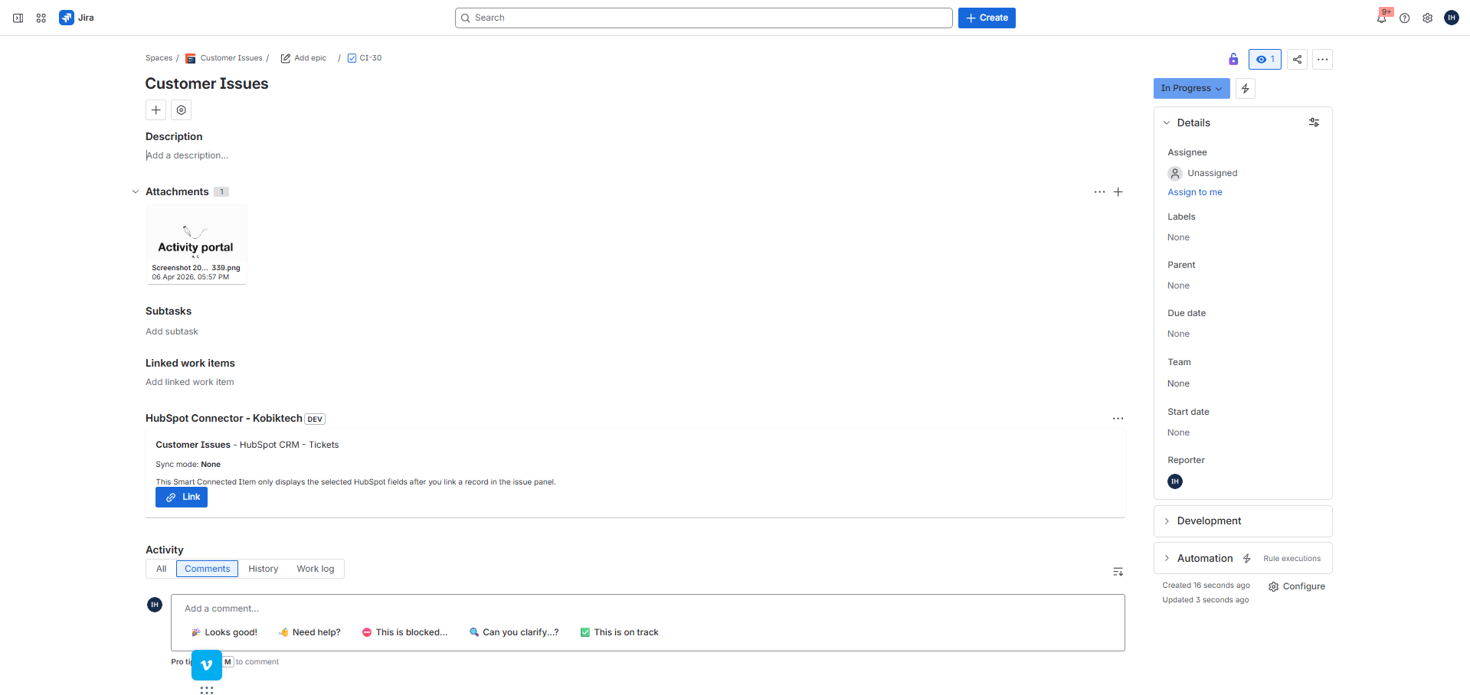Switch to the History tab
The width and height of the screenshot is (1470, 695).
(263, 569)
